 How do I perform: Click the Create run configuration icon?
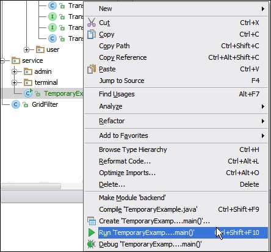92,221
